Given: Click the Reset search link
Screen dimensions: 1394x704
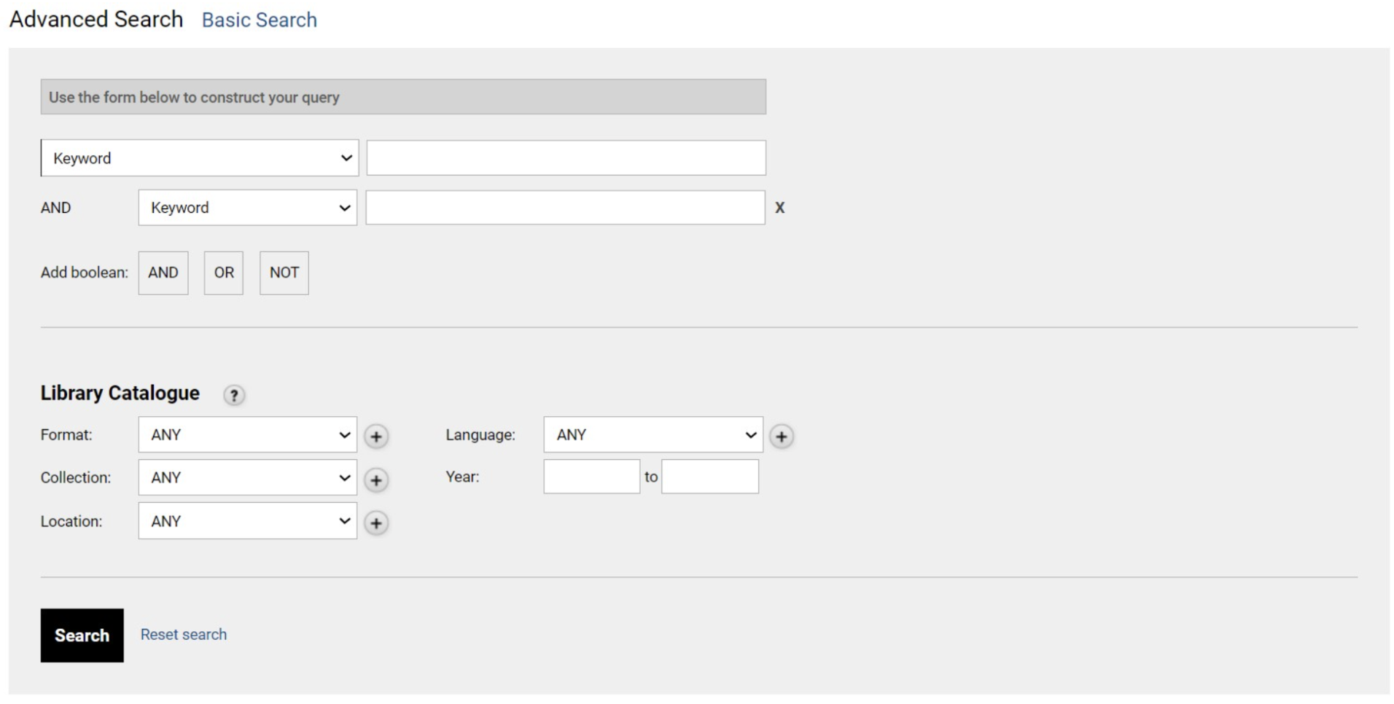Looking at the screenshot, I should (183, 635).
